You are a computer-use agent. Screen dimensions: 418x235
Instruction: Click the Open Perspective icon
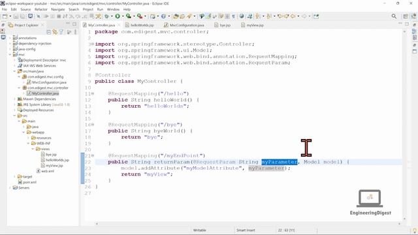(x=406, y=16)
